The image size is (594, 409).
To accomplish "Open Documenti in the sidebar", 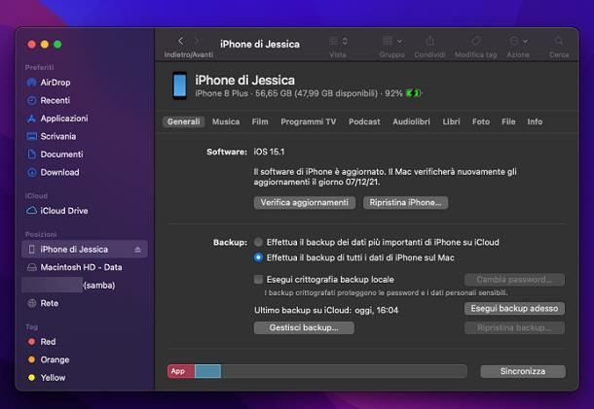I will pyautogui.click(x=55, y=154).
